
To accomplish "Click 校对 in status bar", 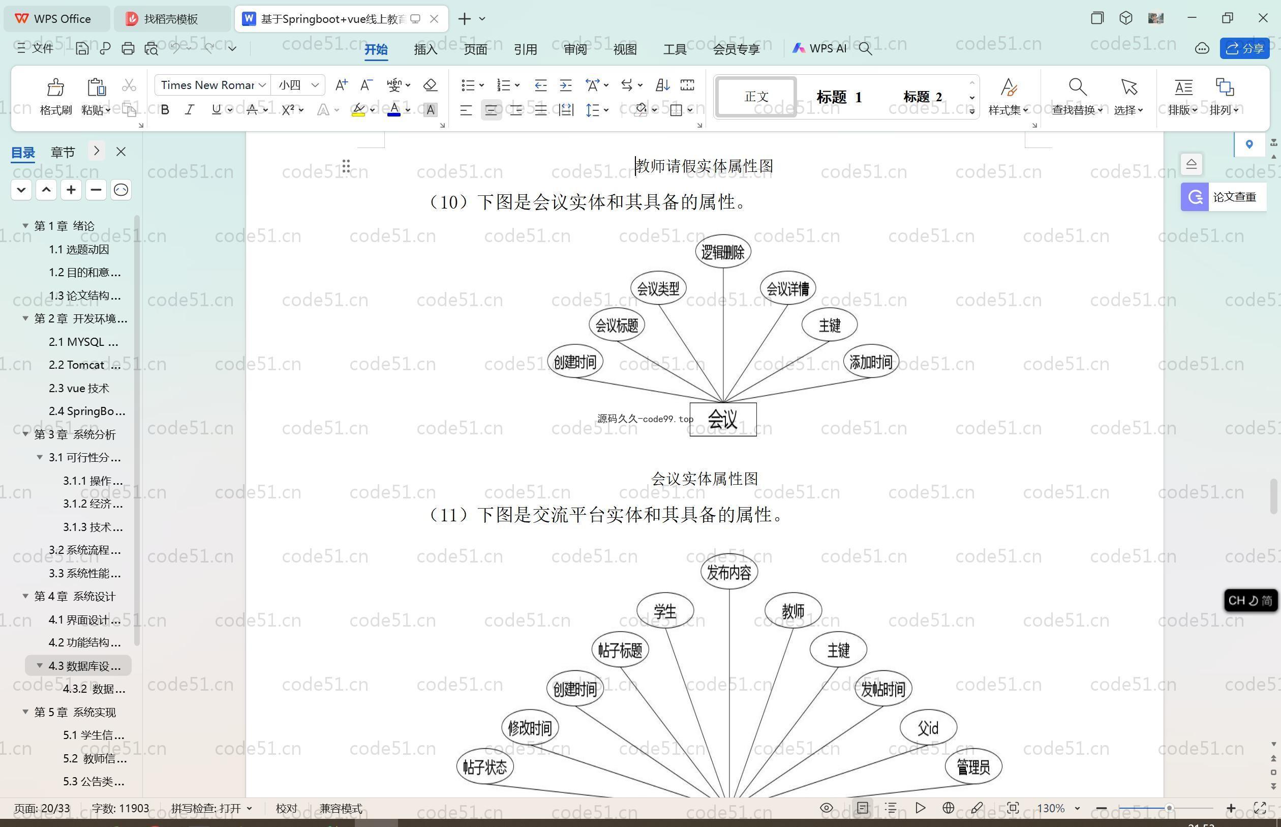I will [287, 808].
